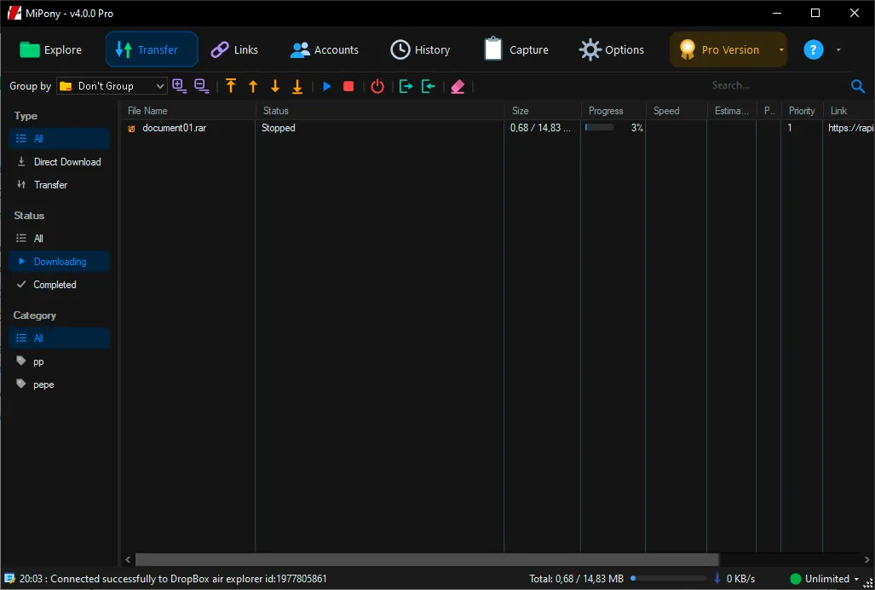Click the status bar log message icon
This screenshot has width=875, height=590.
9,578
